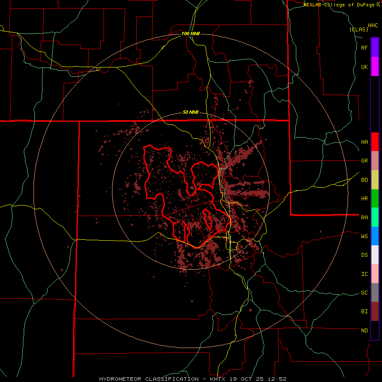The width and height of the screenshot is (382, 382).
Task: Click the HYDROMETEOR CLASSIFICATION KMTX timestamp caption
Action: click(193, 379)
